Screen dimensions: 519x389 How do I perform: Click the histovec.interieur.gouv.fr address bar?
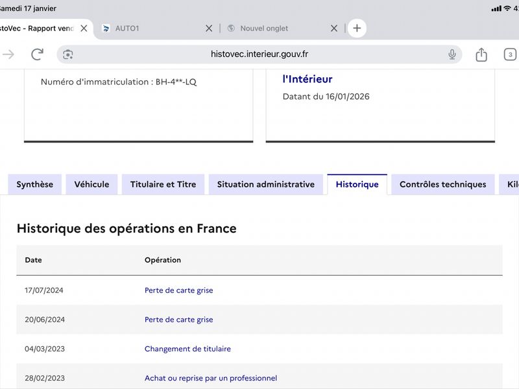pos(259,54)
